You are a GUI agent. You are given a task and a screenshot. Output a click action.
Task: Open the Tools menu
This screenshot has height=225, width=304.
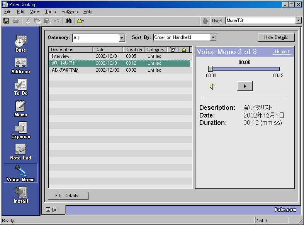click(x=50, y=12)
